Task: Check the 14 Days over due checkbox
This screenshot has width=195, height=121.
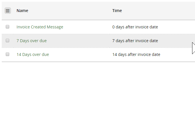Action: click(x=7, y=54)
